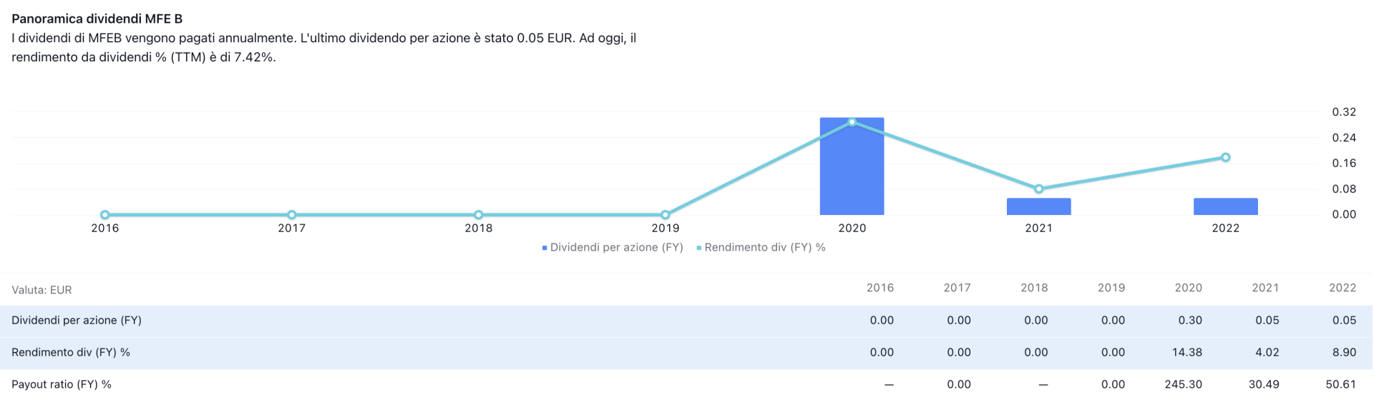Click the 245.30 payout ratio cell
Image resolution: width=1374 pixels, height=397 pixels.
pyautogui.click(x=1183, y=384)
